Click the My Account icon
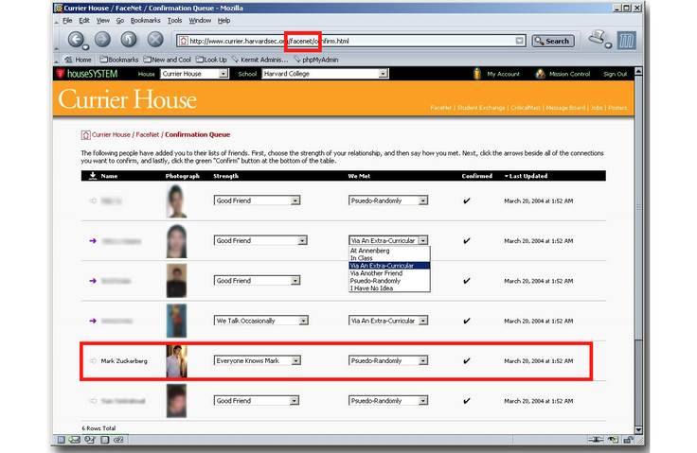This screenshot has height=453, width=697. click(477, 74)
